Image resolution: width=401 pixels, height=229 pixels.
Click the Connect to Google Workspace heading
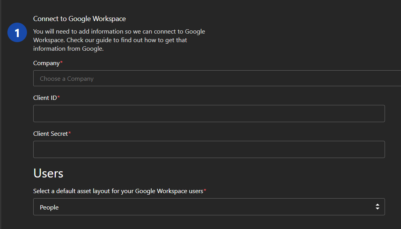pyautogui.click(x=79, y=18)
